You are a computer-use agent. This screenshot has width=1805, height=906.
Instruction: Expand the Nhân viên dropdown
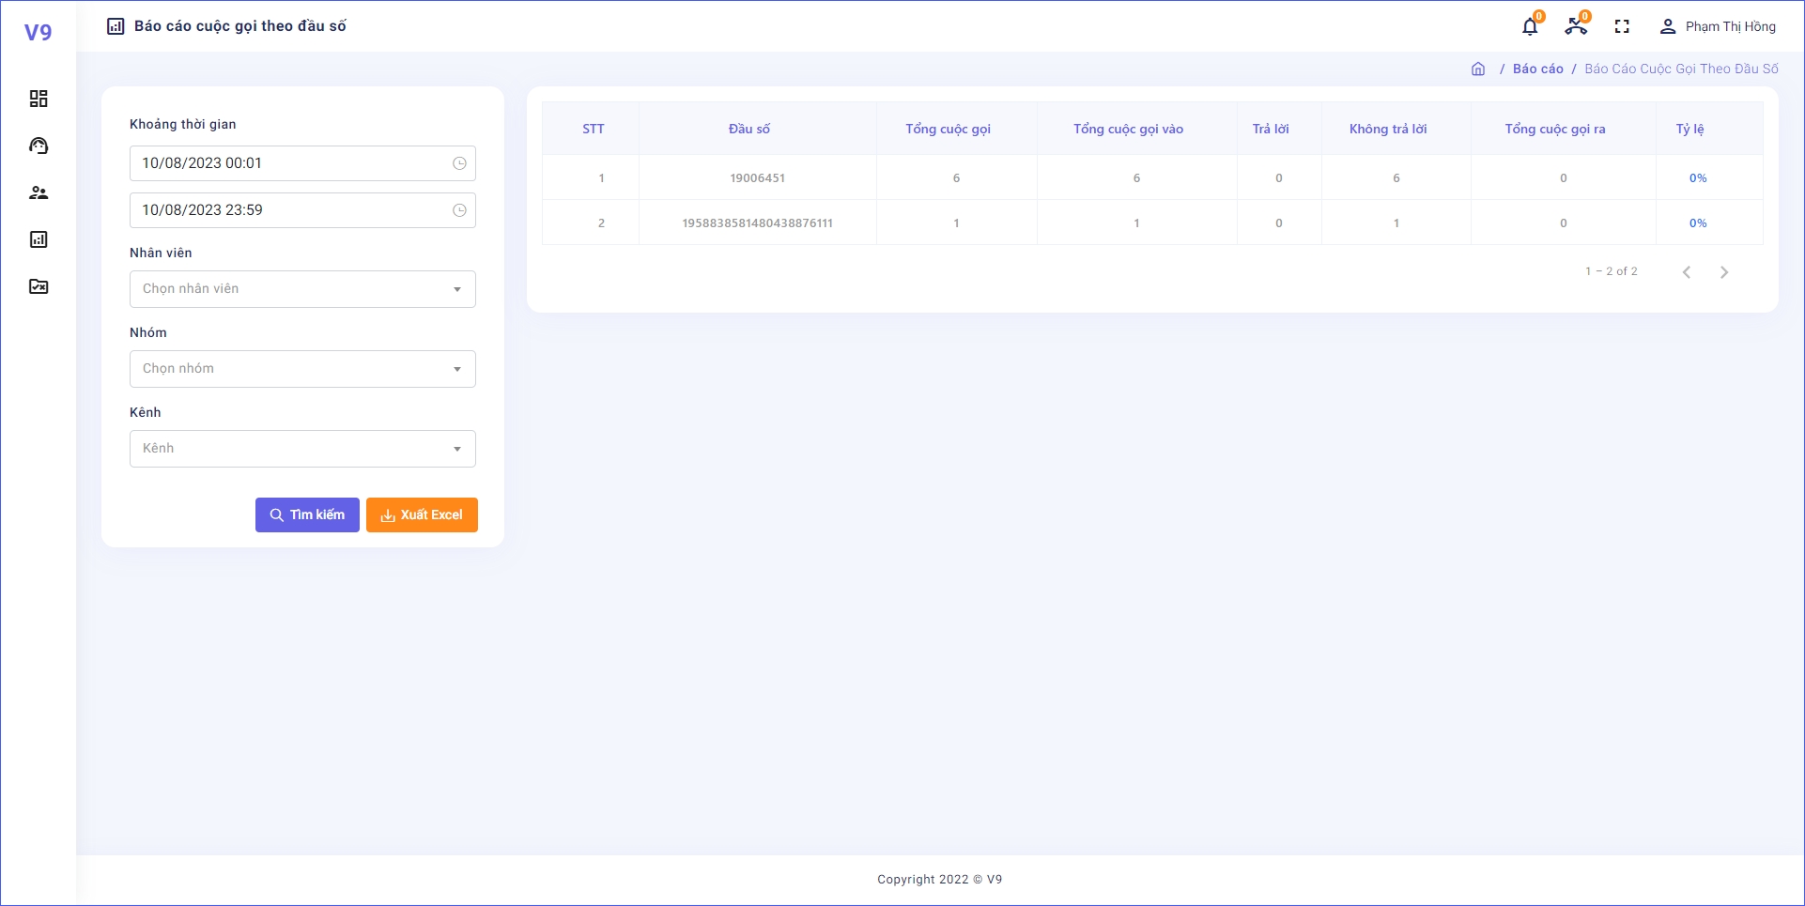pos(302,289)
